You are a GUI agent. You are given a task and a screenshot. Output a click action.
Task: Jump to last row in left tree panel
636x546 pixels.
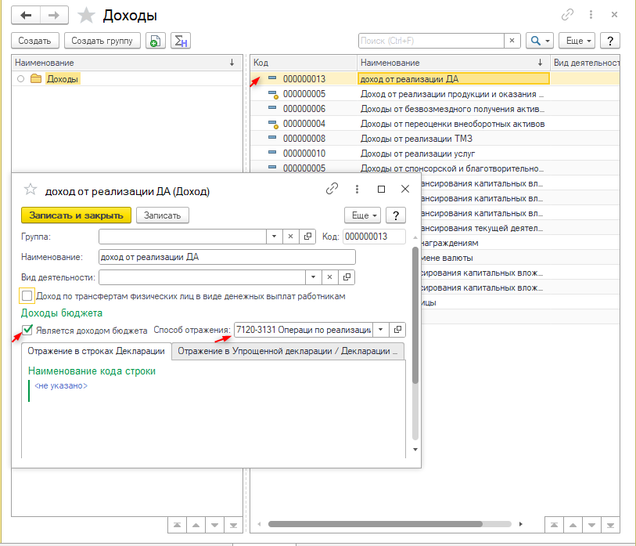233,525
